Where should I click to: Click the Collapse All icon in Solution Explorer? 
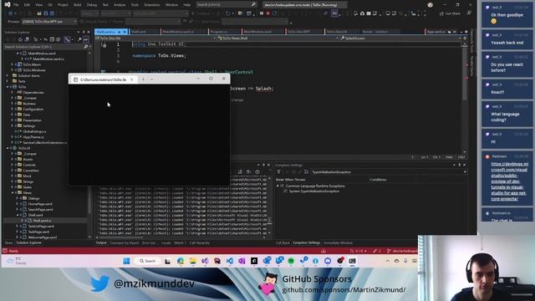[52, 39]
